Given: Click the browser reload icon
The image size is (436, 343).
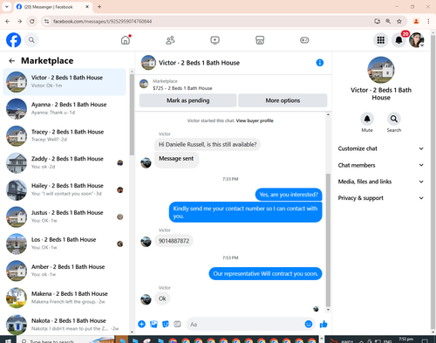Looking at the screenshot, I should [32, 21].
